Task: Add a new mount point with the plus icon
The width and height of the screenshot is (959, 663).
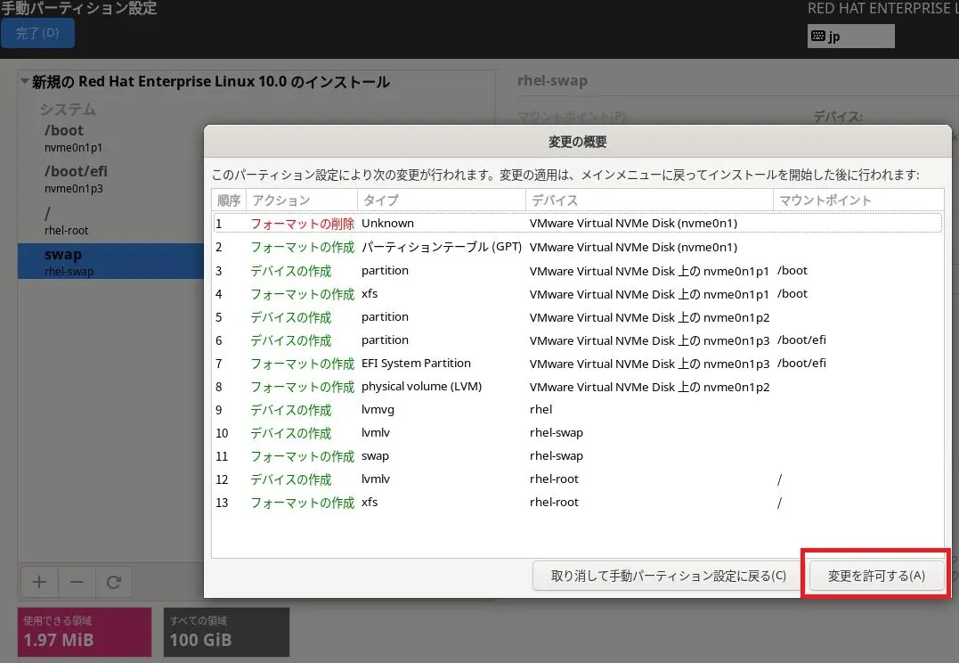Action: [39, 582]
